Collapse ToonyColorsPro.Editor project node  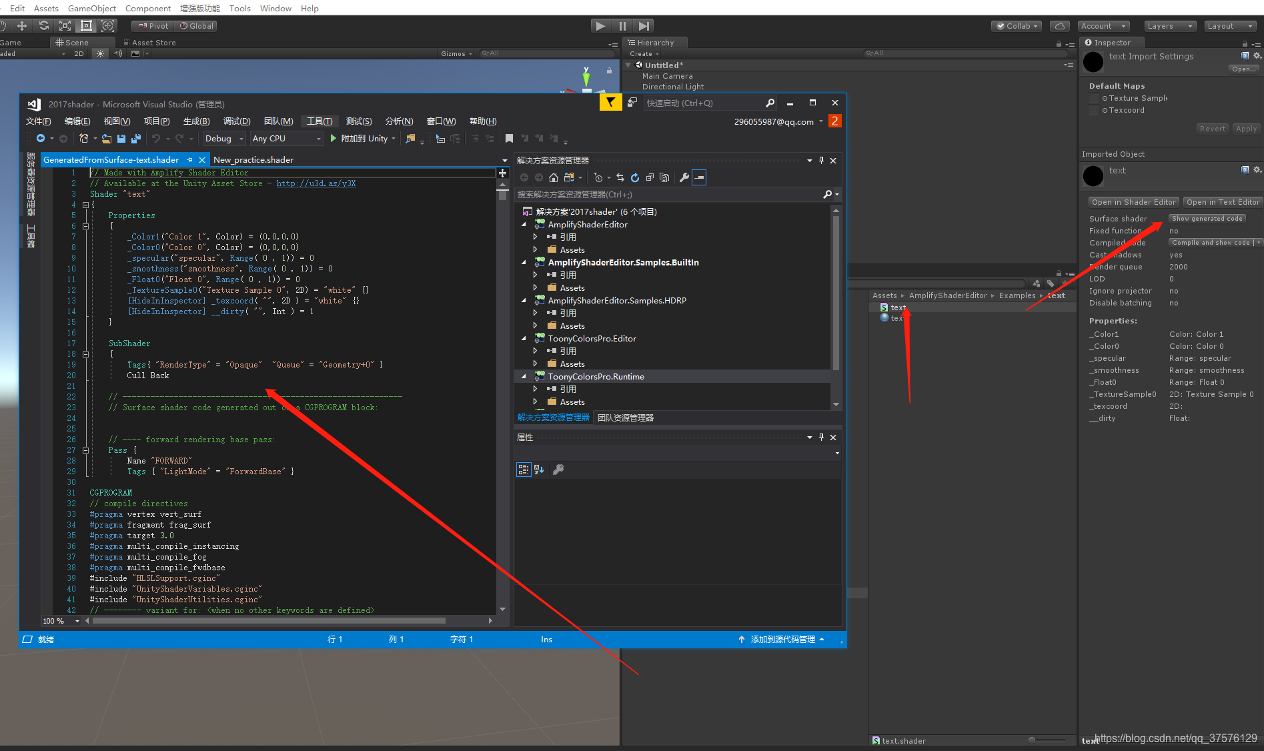coord(524,339)
